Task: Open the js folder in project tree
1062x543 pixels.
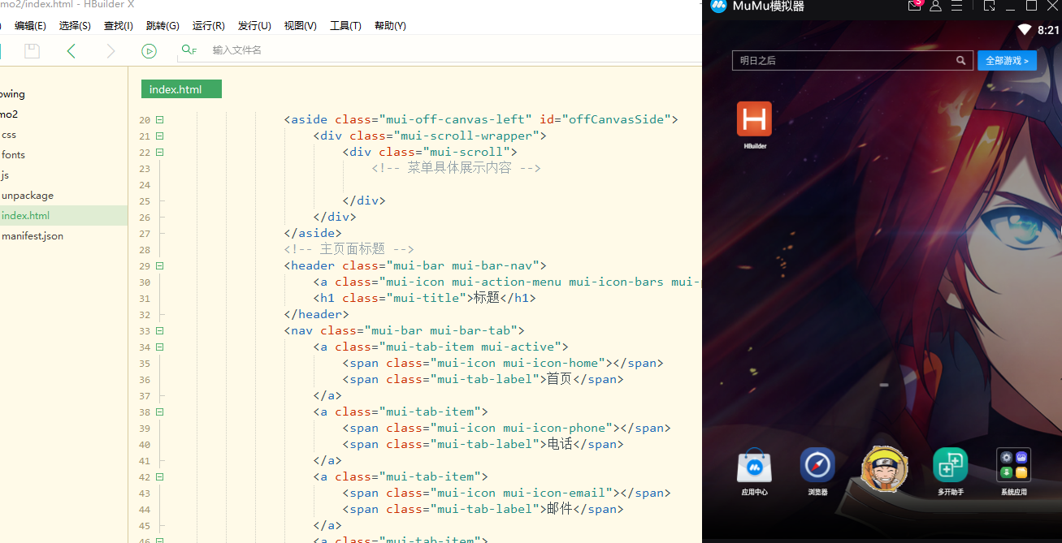Action: click(x=5, y=175)
